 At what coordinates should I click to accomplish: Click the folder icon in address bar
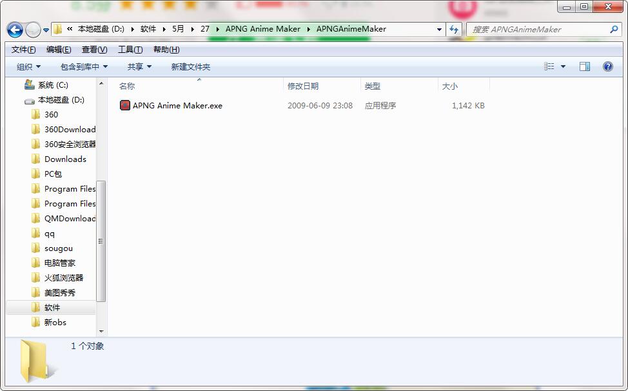coord(57,29)
